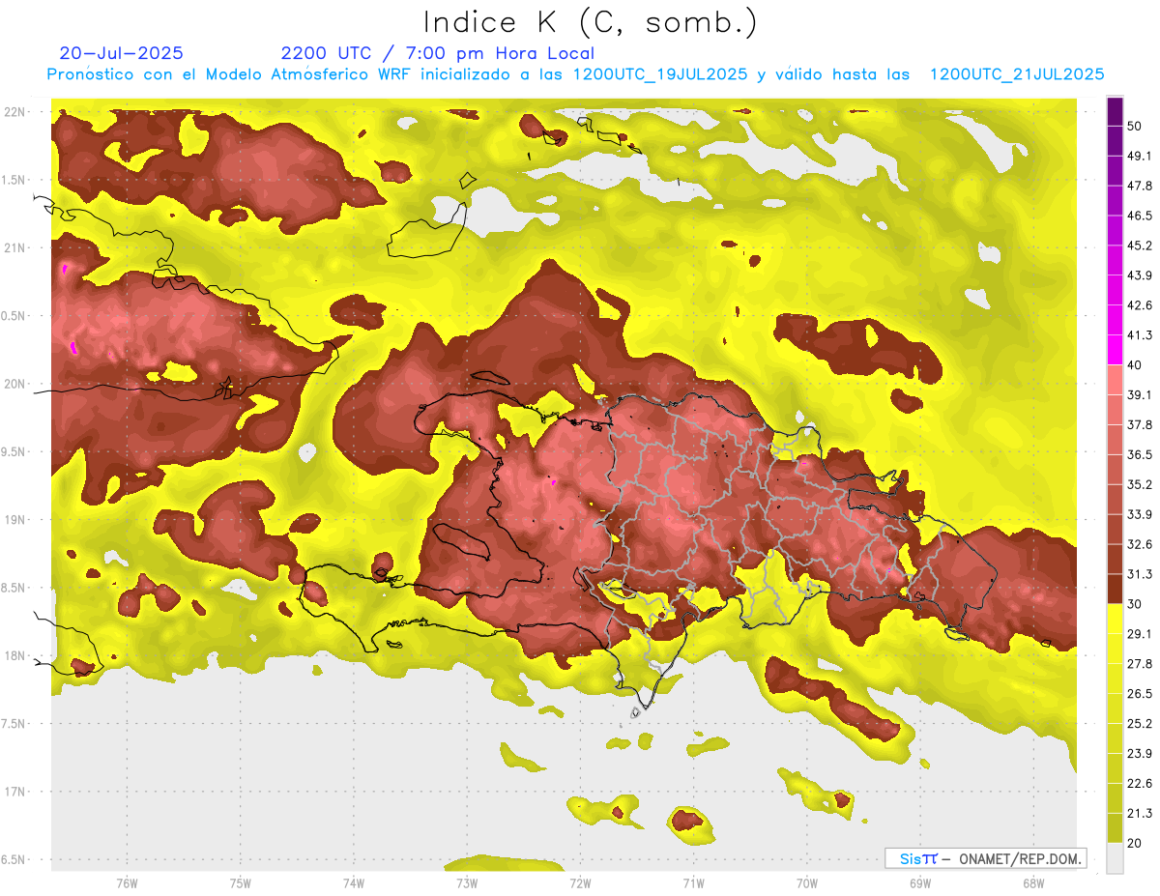Click the '21.3' color scale label

[x=1140, y=814]
